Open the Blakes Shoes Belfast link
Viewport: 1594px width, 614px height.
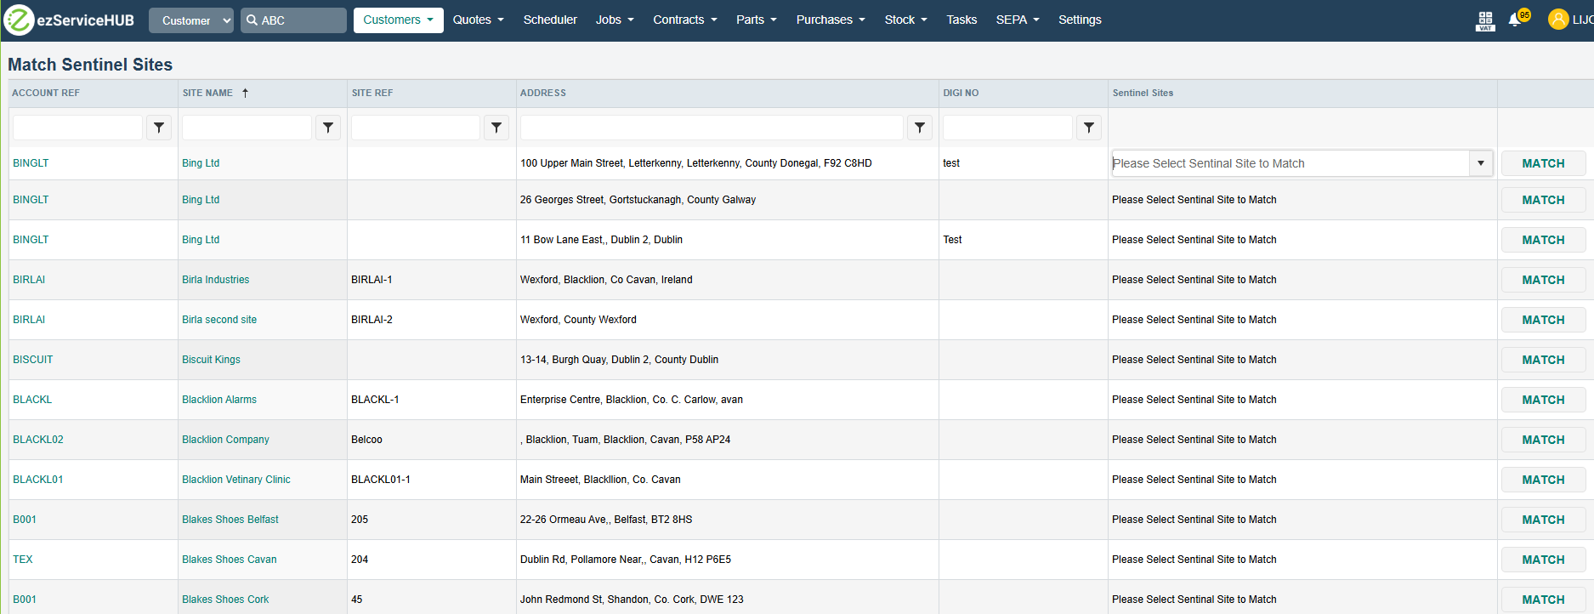click(x=230, y=520)
